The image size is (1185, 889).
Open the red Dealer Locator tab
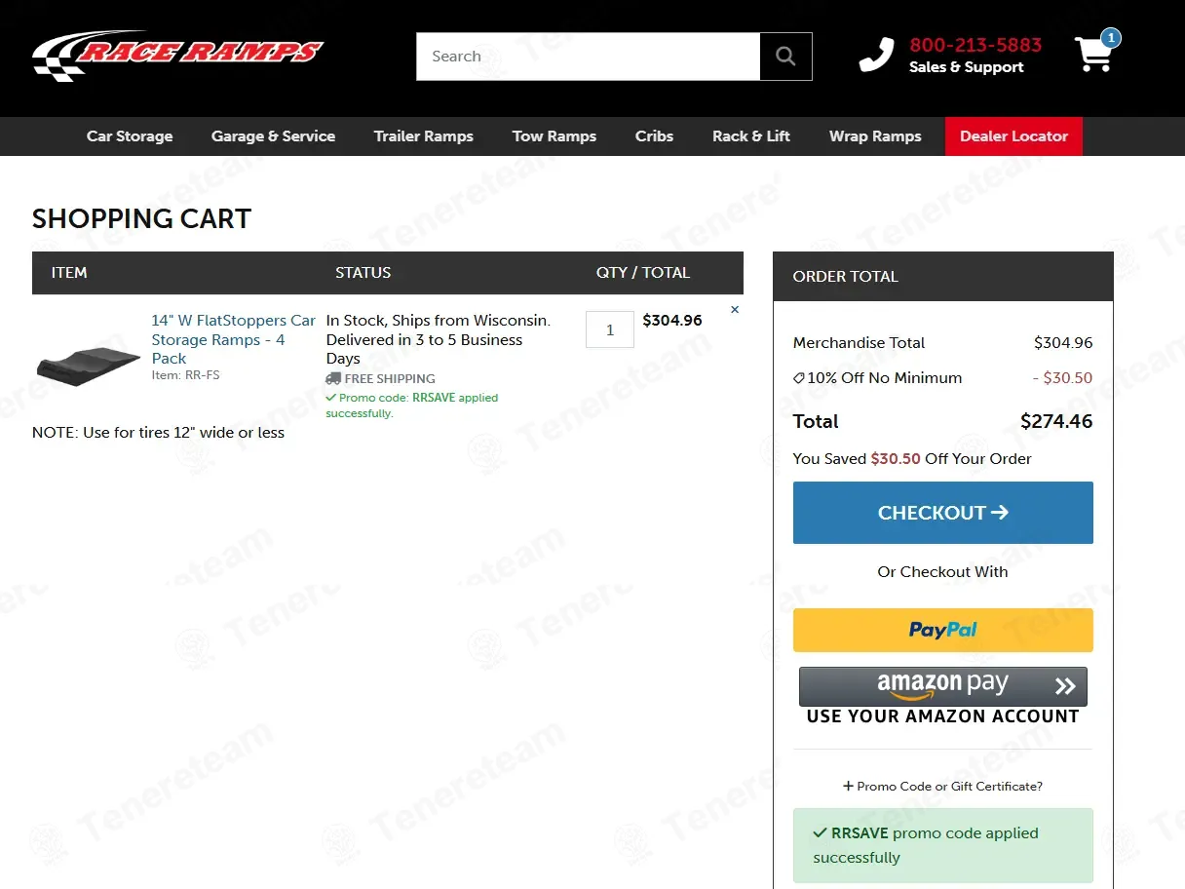tap(1013, 136)
